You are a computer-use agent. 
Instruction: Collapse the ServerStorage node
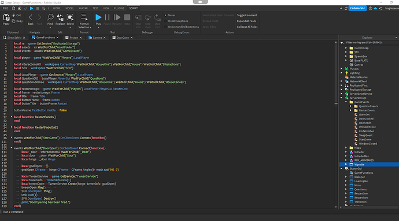[342, 98]
